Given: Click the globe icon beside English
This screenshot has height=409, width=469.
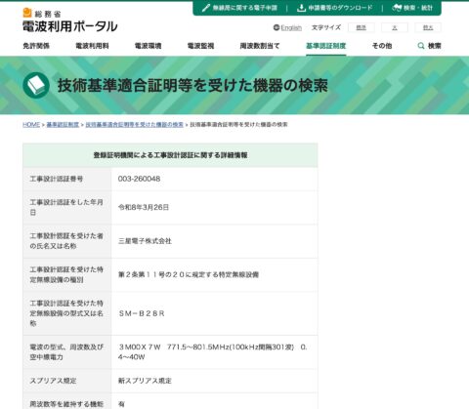Looking at the screenshot, I should [x=277, y=27].
